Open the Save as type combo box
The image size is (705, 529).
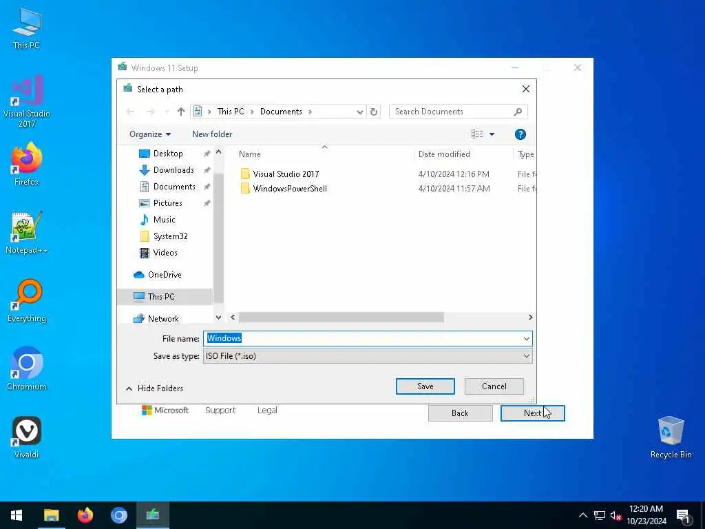point(368,356)
